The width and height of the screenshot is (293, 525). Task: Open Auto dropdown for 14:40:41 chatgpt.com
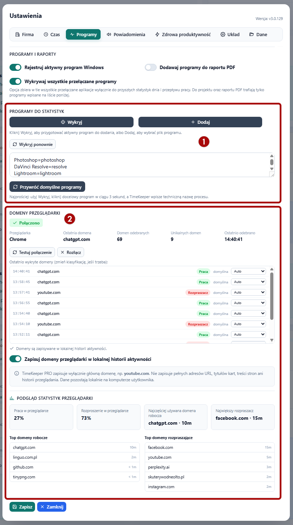pos(248,271)
